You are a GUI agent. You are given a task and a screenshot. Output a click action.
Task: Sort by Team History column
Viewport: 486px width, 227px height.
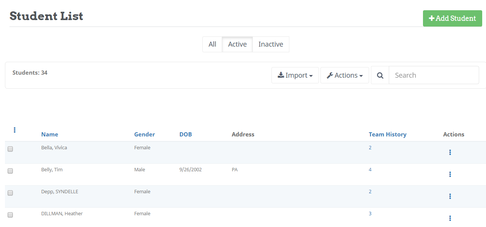pyautogui.click(x=387, y=135)
